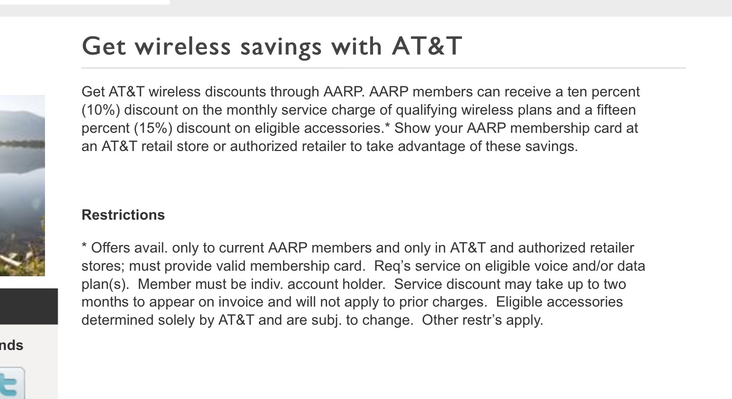Click the '(15%)' discount text
732x399 pixels.
[153, 128]
